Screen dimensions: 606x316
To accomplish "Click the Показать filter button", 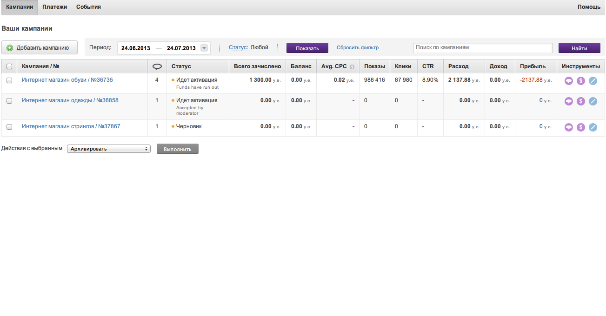I will point(307,48).
